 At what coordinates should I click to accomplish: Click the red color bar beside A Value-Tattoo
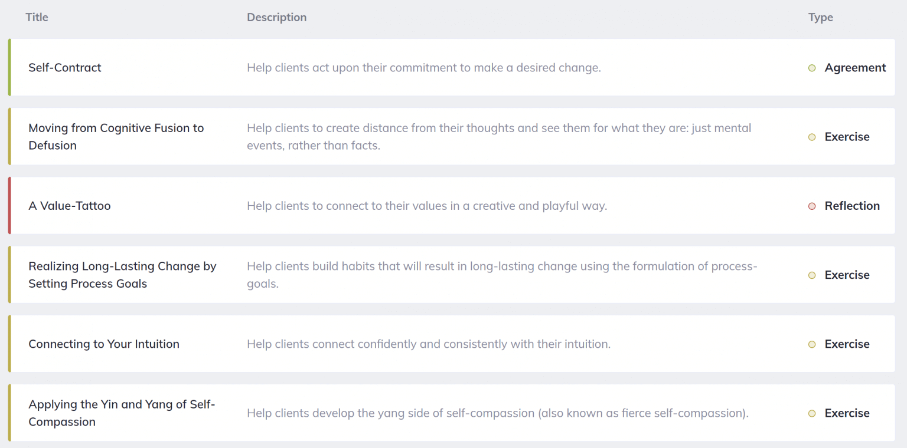(10, 205)
